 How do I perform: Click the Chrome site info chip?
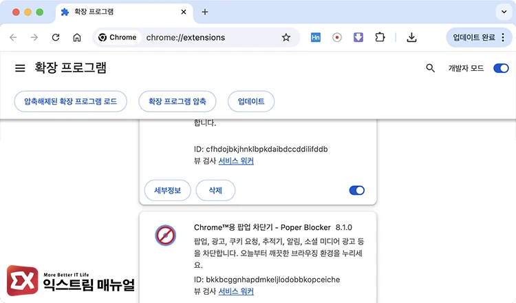tap(118, 37)
